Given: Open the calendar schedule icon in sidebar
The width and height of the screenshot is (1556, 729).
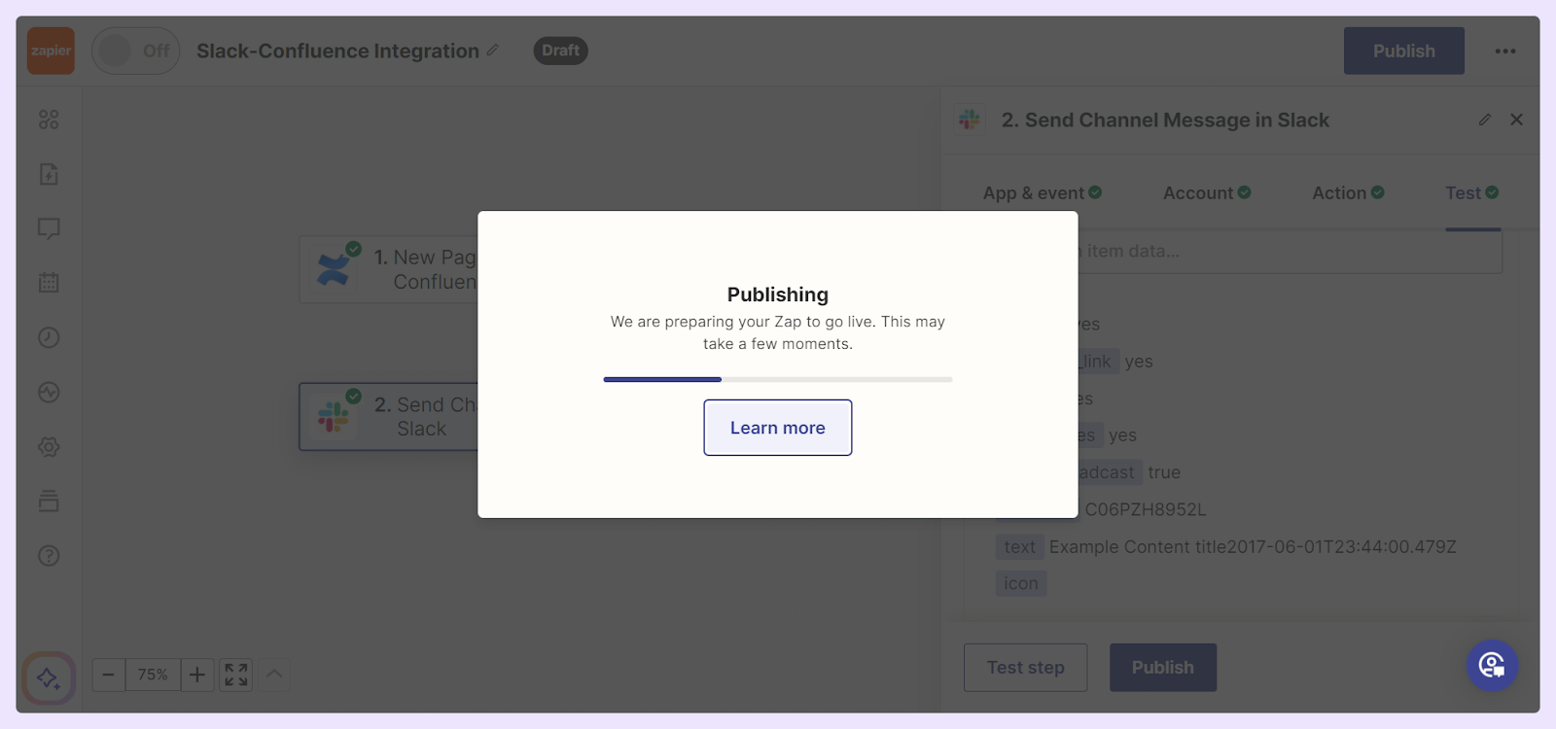Looking at the screenshot, I should point(49,283).
